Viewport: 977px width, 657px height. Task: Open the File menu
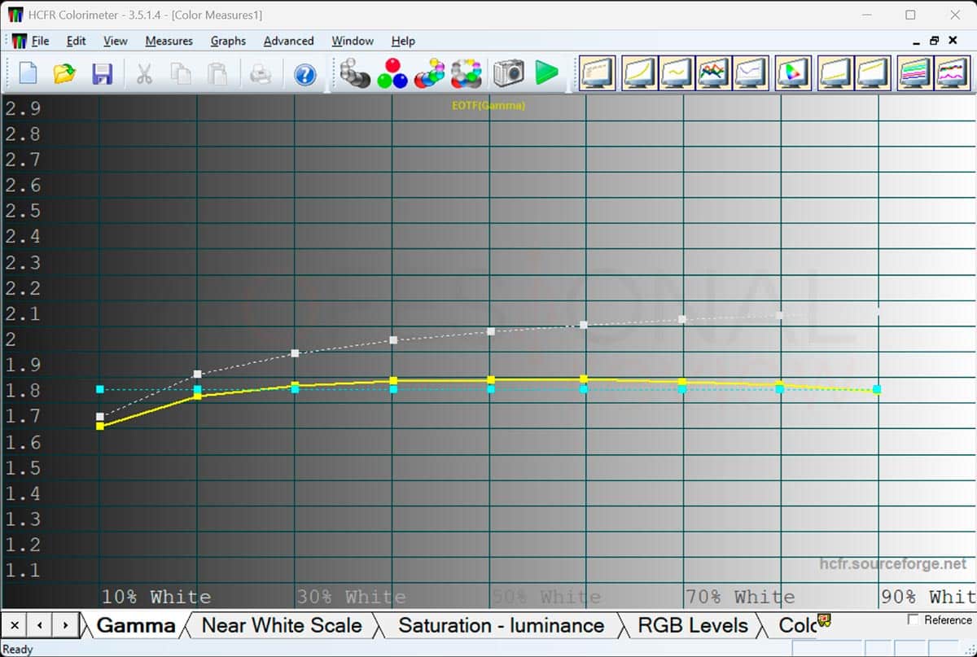click(41, 41)
